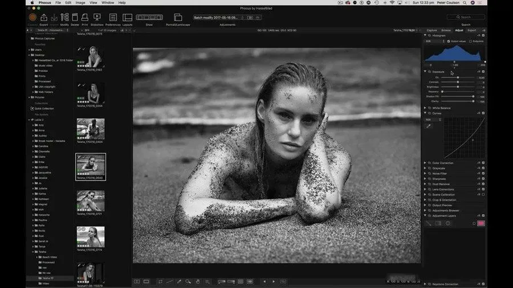The image size is (513, 288).
Task: Select thumbnail Teisha_170216_0404
Action: coord(91,129)
